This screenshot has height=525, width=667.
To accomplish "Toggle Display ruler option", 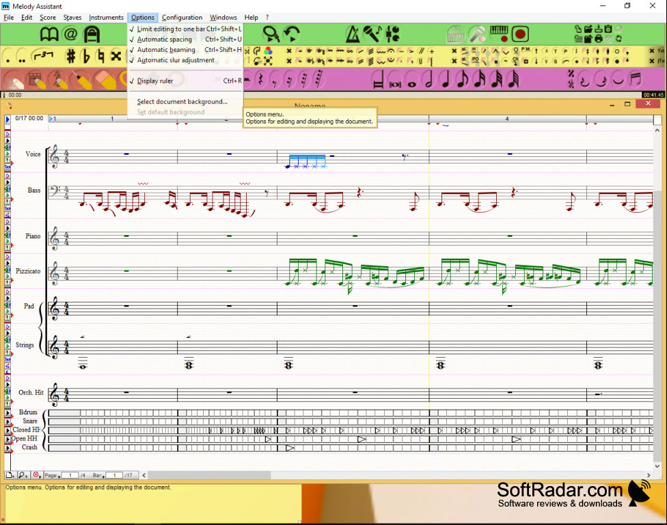I will pyautogui.click(x=185, y=81).
